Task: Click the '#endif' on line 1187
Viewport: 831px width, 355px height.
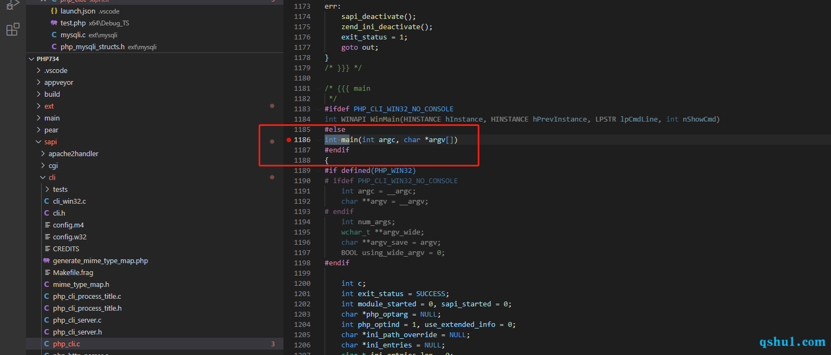Action: (337, 150)
